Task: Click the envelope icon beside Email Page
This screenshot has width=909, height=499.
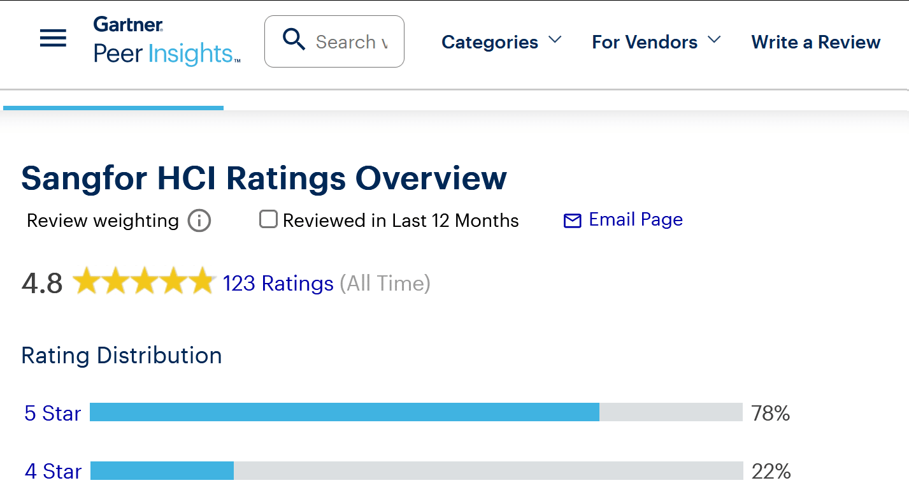Action: 572,221
